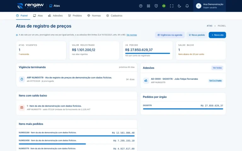Click the ATAS breadcrumb
The width and height of the screenshot is (242, 151).
(x=210, y=26)
